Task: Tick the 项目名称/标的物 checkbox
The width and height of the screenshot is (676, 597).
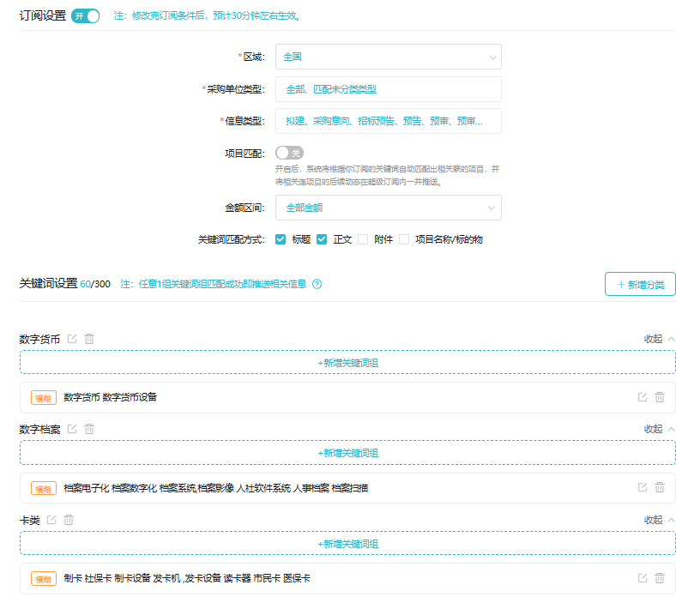Action: (404, 239)
